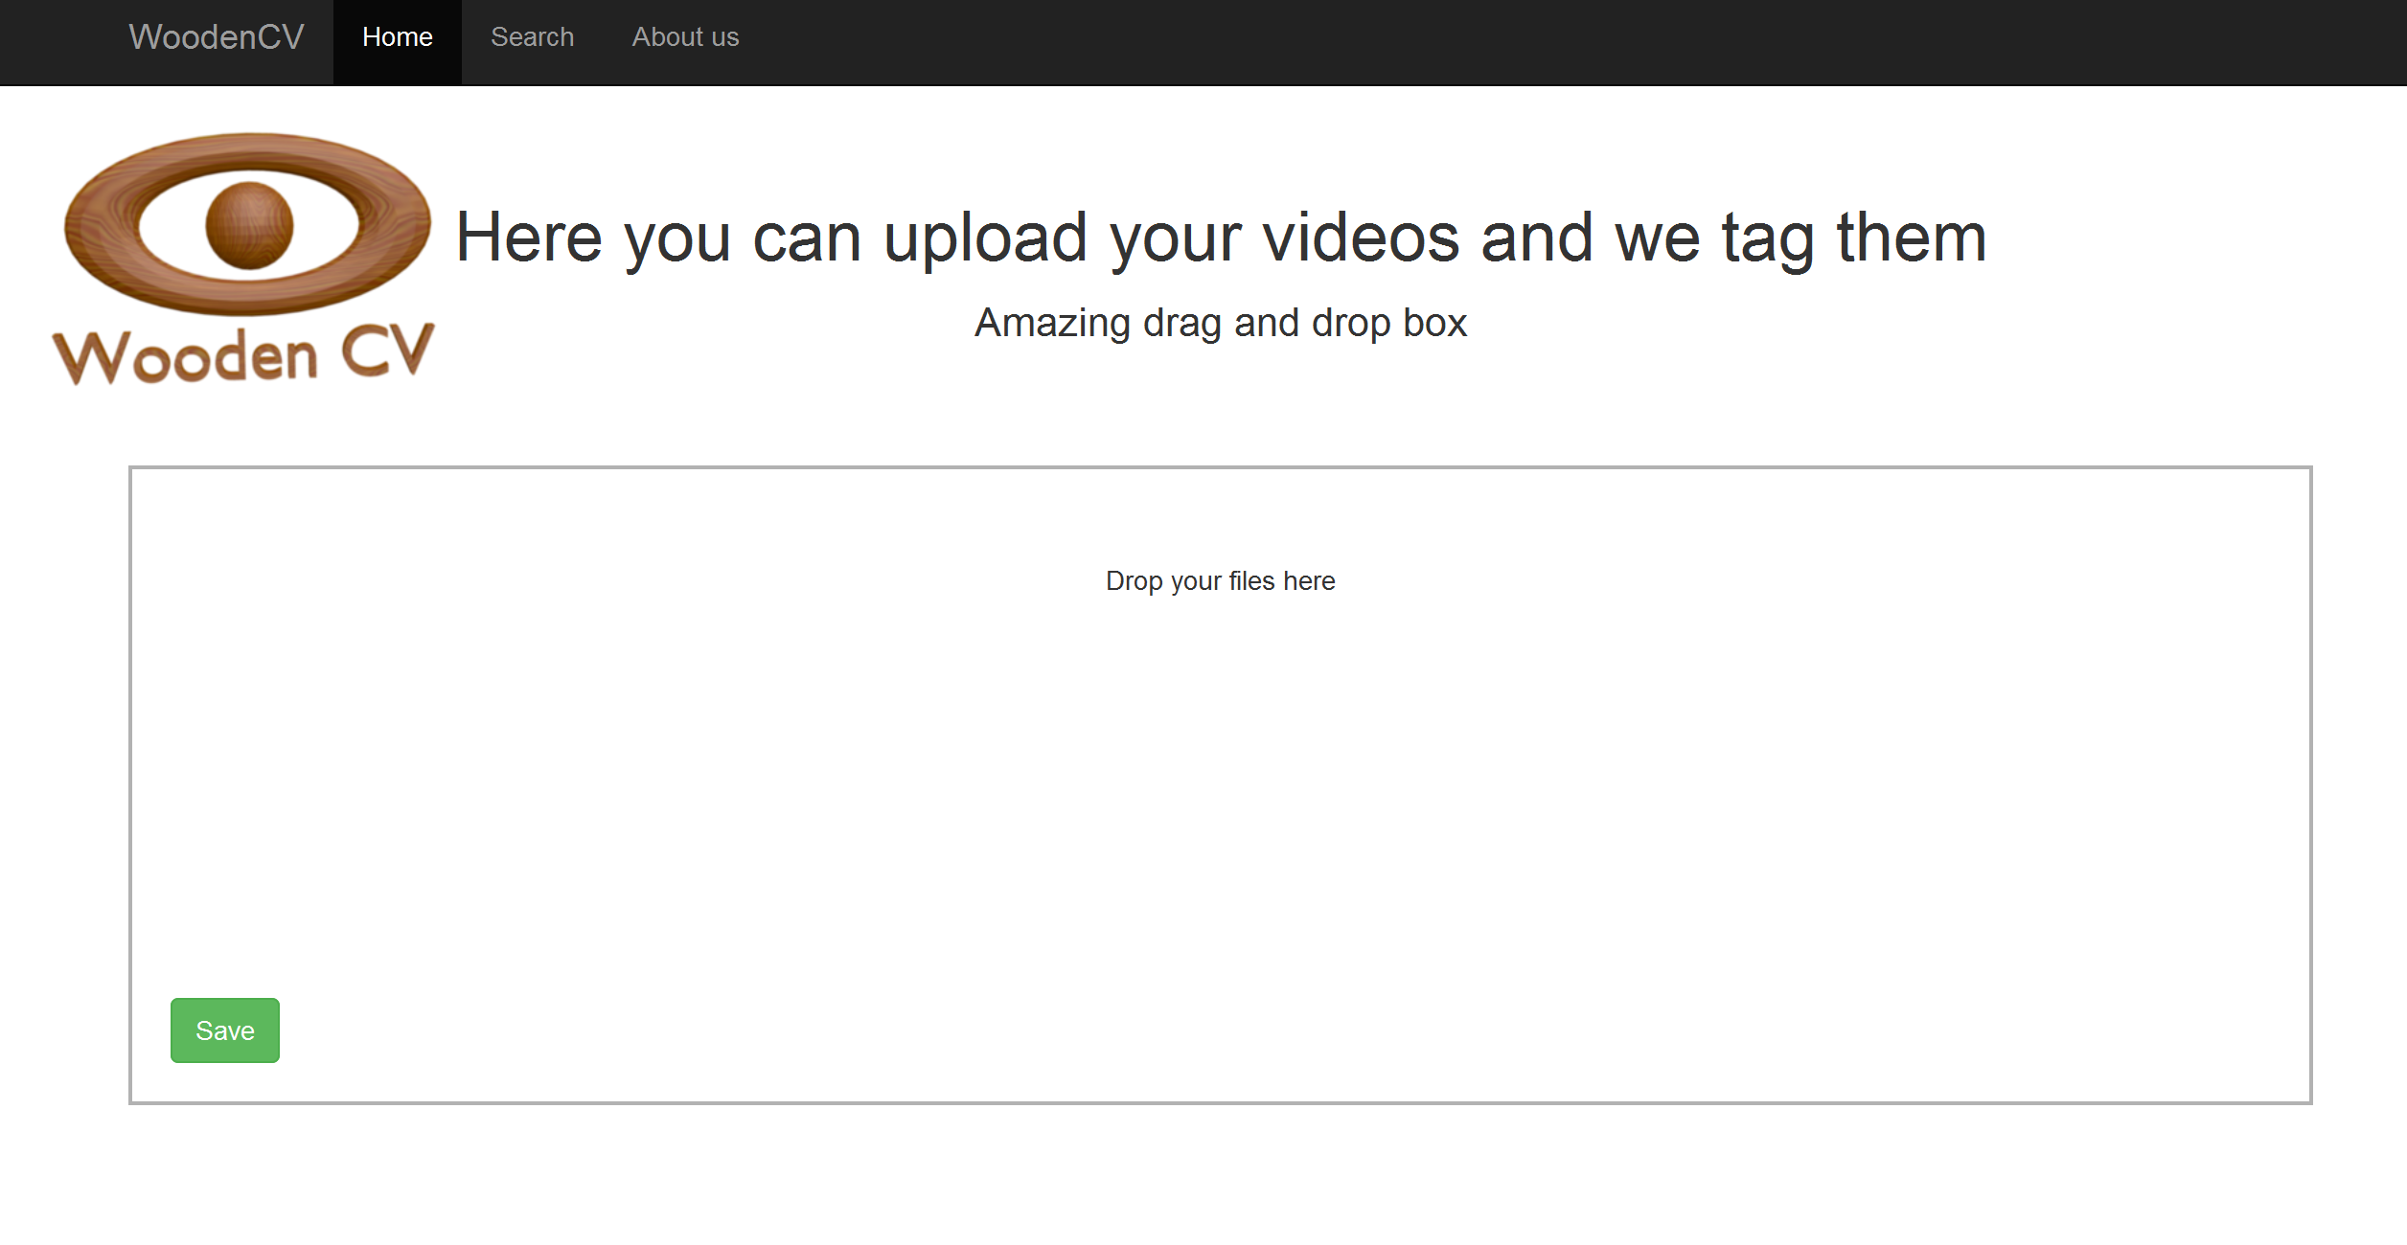Click the 'Amazing drag and drop box' subtitle
The height and width of the screenshot is (1245, 2407).
(x=1220, y=323)
